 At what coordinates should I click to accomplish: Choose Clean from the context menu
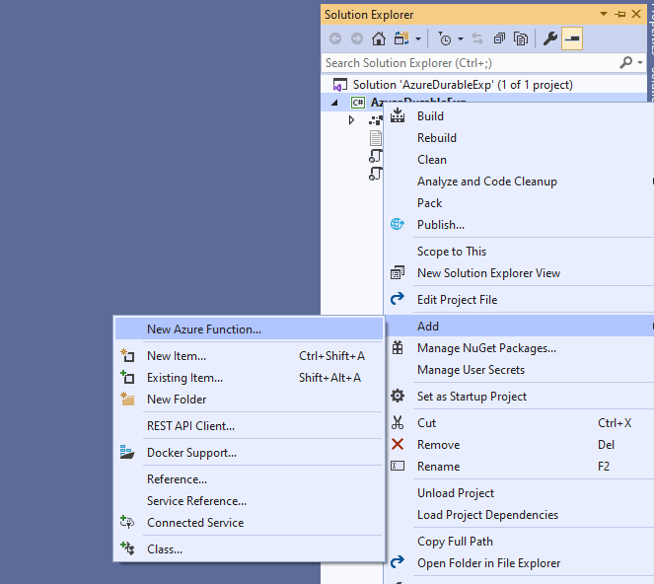click(x=432, y=160)
